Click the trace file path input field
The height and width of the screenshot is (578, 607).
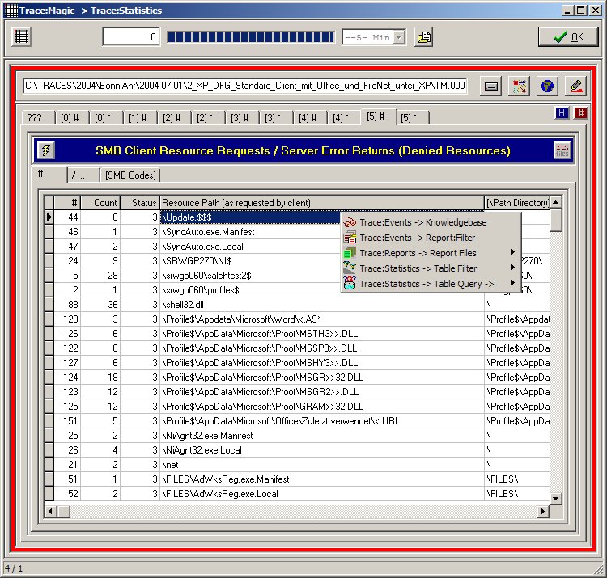pos(245,86)
